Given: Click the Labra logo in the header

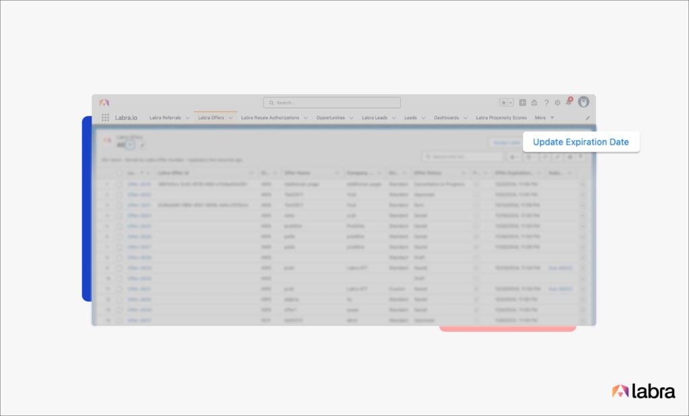Looking at the screenshot, I should [104, 102].
